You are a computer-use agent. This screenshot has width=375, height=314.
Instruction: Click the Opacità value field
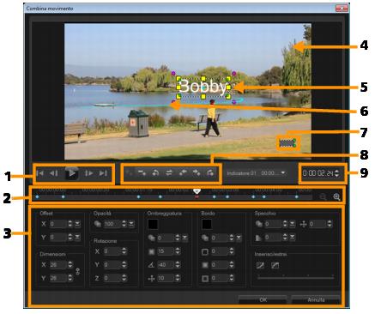112,224
